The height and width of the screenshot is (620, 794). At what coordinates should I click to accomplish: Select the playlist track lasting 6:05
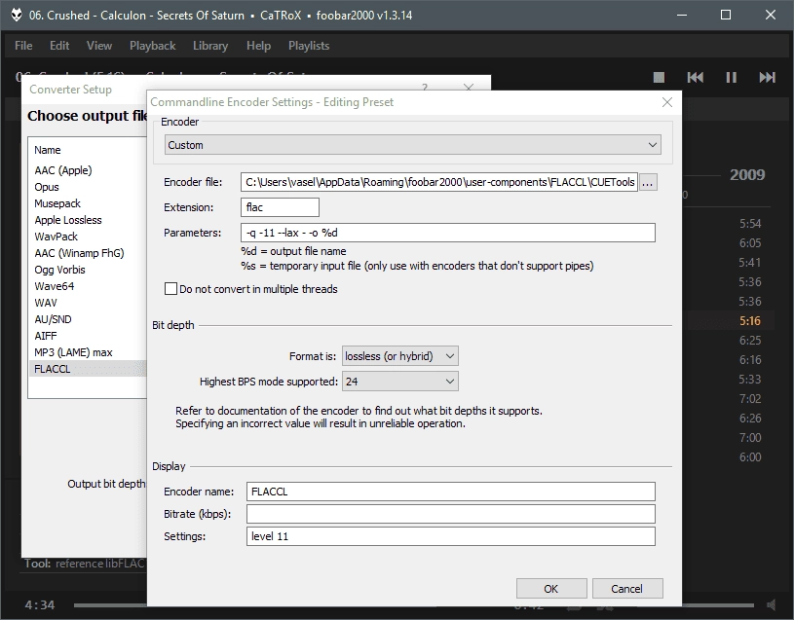(749, 243)
